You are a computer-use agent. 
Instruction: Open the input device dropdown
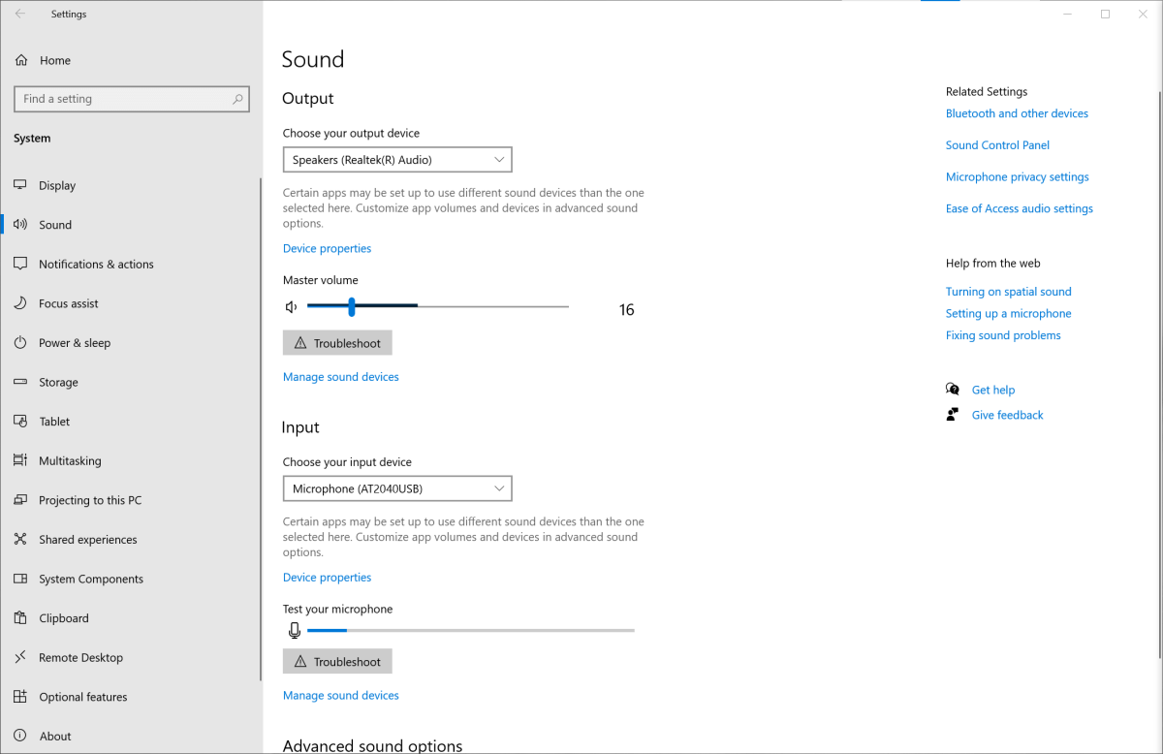pyautogui.click(x=396, y=488)
